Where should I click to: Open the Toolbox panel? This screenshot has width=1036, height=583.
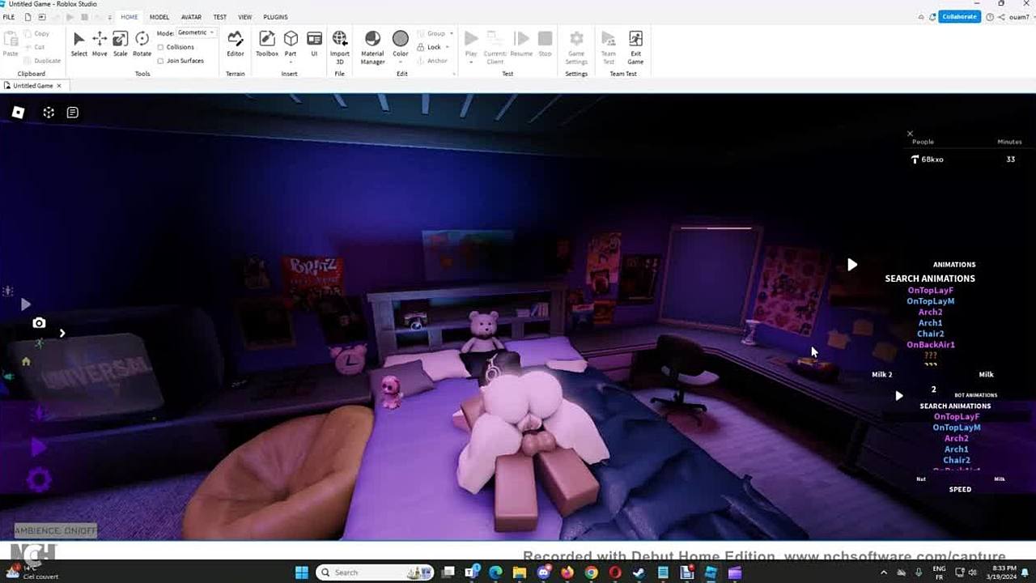pyautogui.click(x=267, y=44)
